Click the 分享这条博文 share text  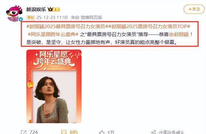click(171, 132)
